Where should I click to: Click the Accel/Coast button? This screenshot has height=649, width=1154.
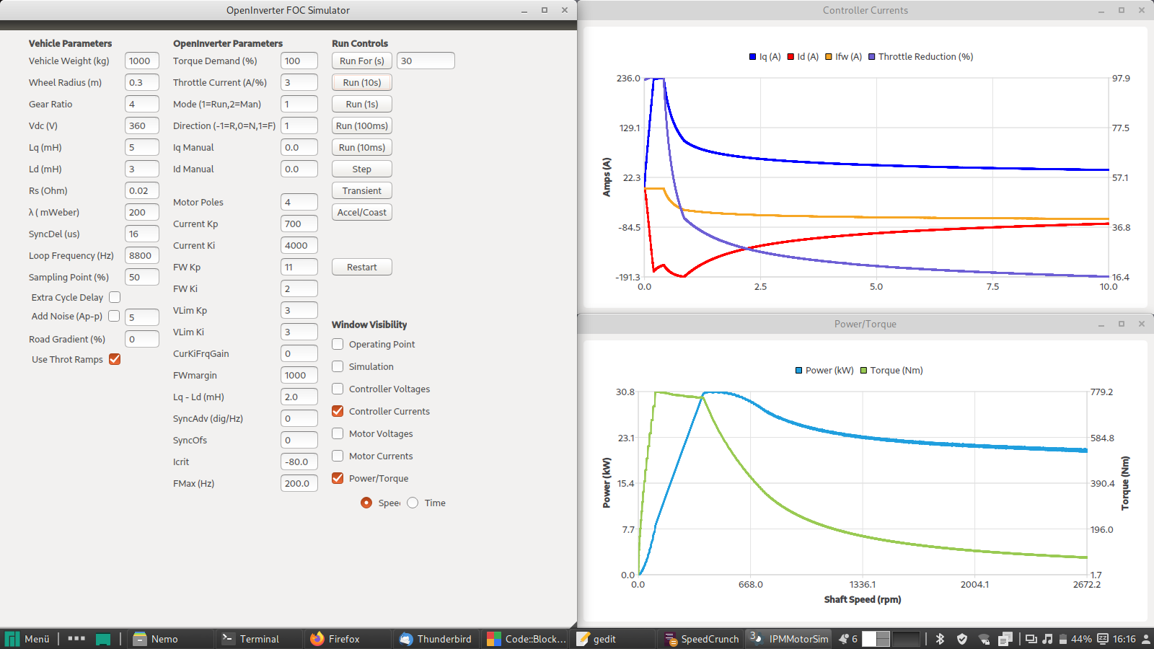(x=361, y=212)
